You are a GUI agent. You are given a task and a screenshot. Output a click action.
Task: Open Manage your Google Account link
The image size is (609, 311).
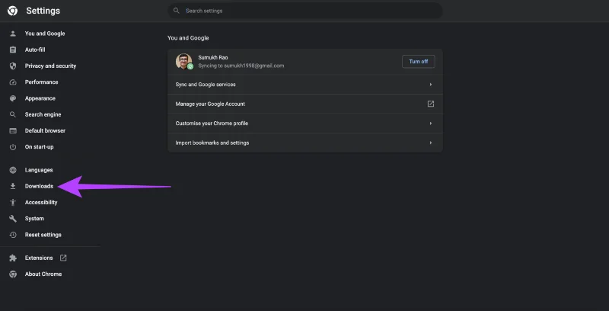[x=305, y=104]
